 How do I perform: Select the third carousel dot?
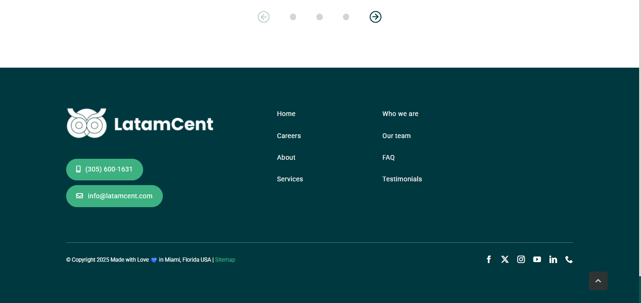pos(346,17)
